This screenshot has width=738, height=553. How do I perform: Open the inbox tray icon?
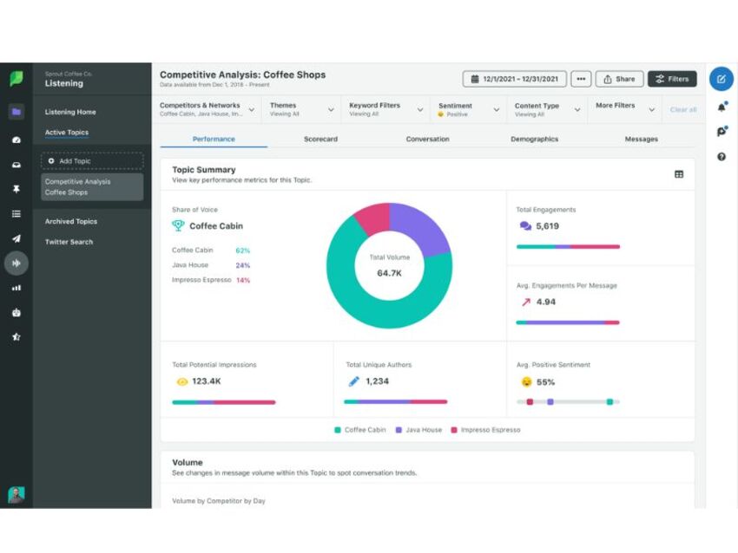click(16, 165)
